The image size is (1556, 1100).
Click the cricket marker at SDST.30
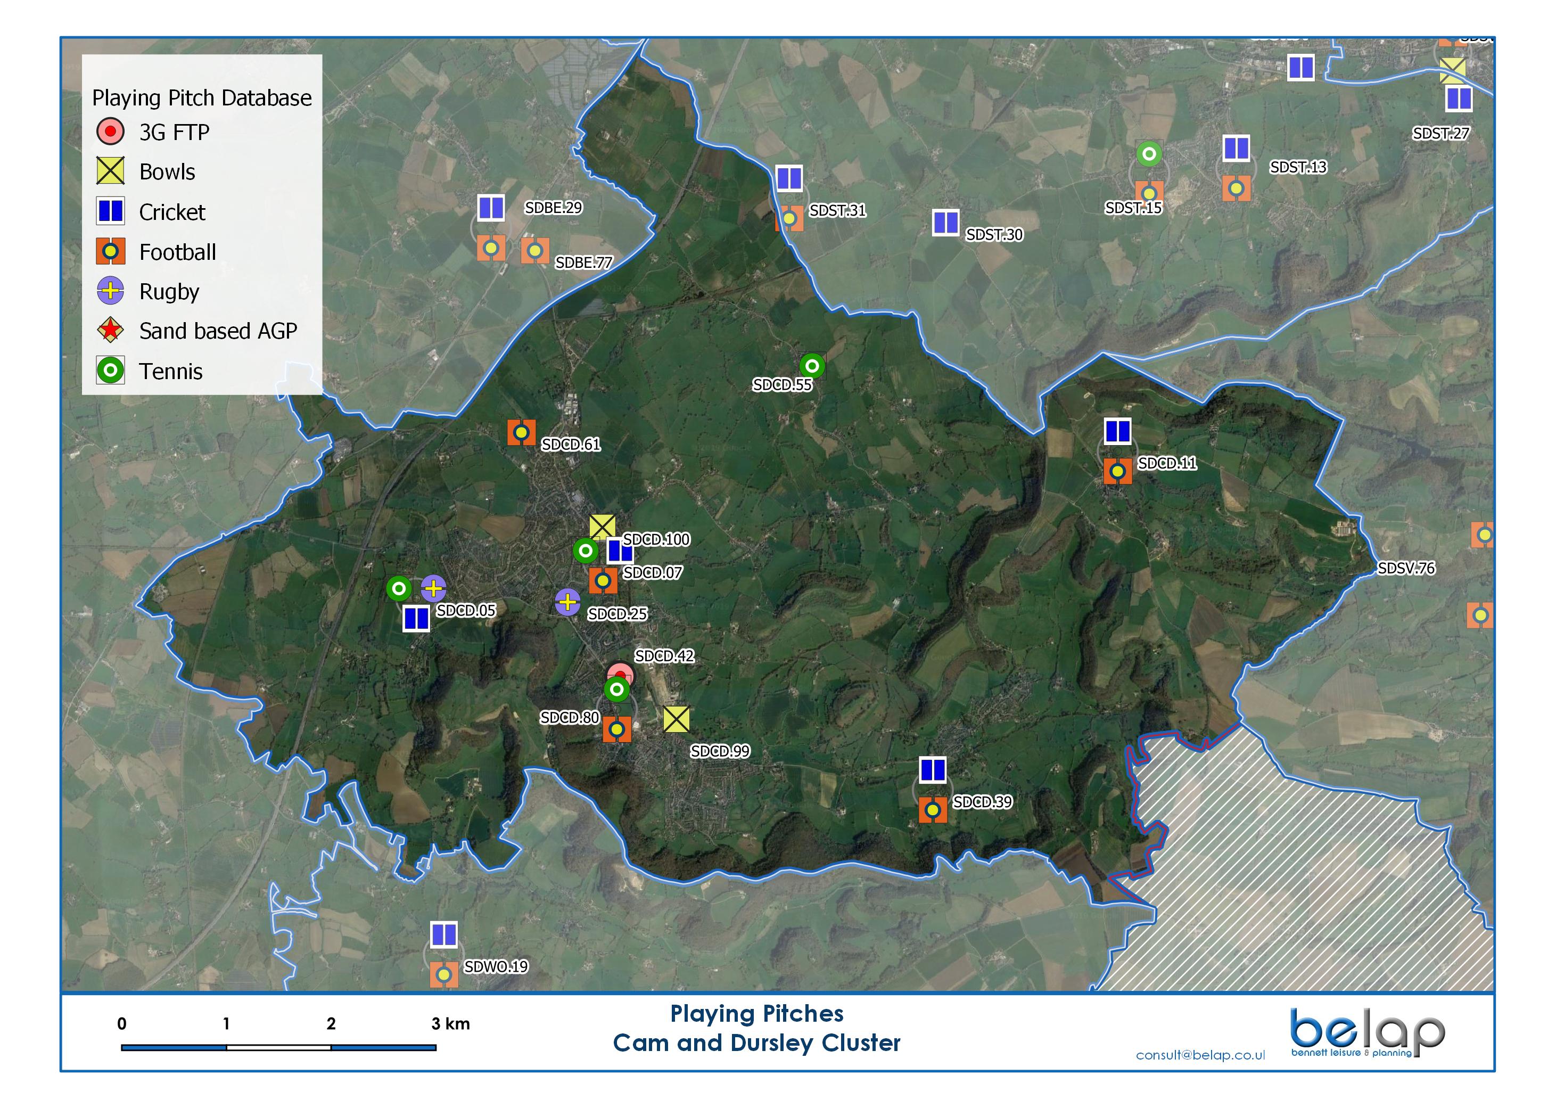pos(945,223)
